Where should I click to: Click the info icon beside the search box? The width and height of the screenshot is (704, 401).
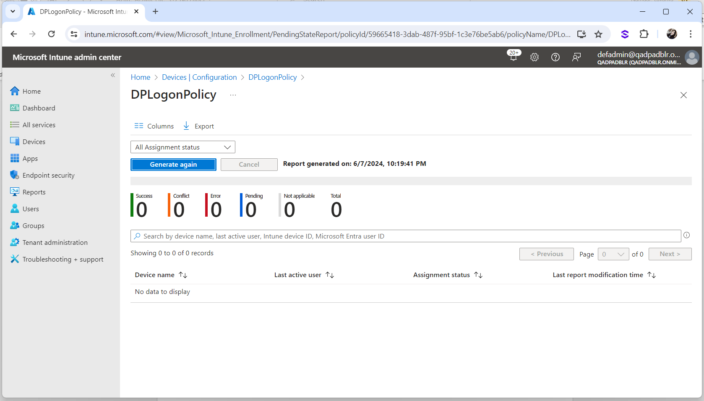[687, 235]
